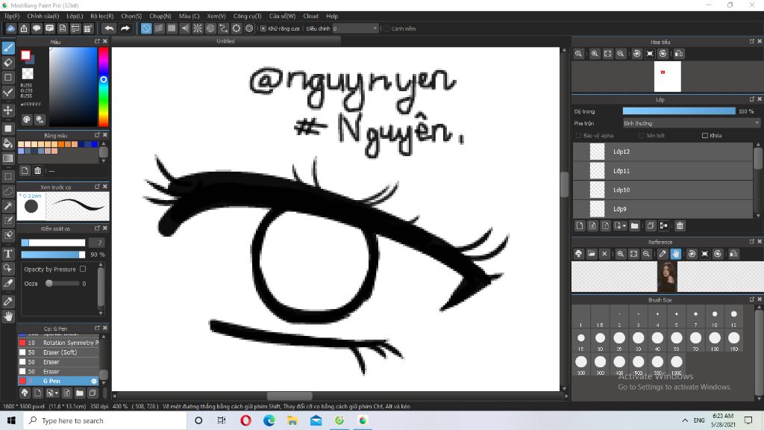
Task: Select layer Lớp11
Action: coord(663,171)
